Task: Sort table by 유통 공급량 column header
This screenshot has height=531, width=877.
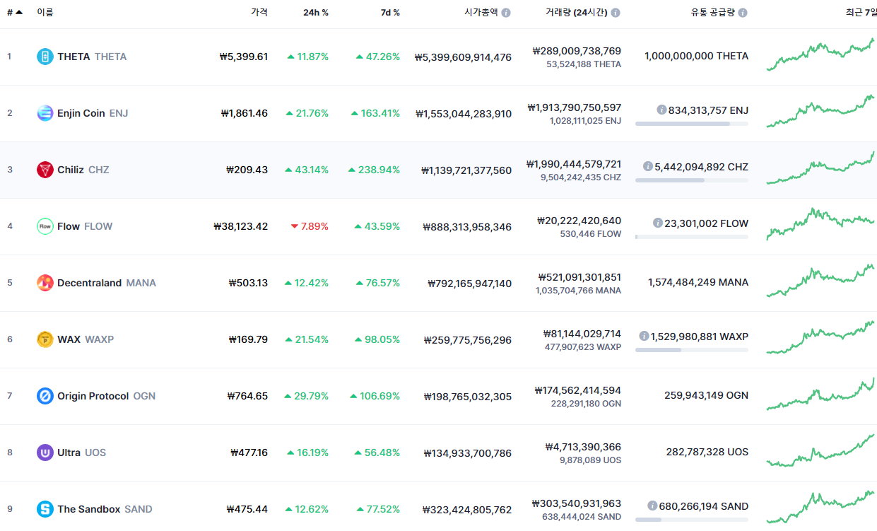Action: pos(713,12)
